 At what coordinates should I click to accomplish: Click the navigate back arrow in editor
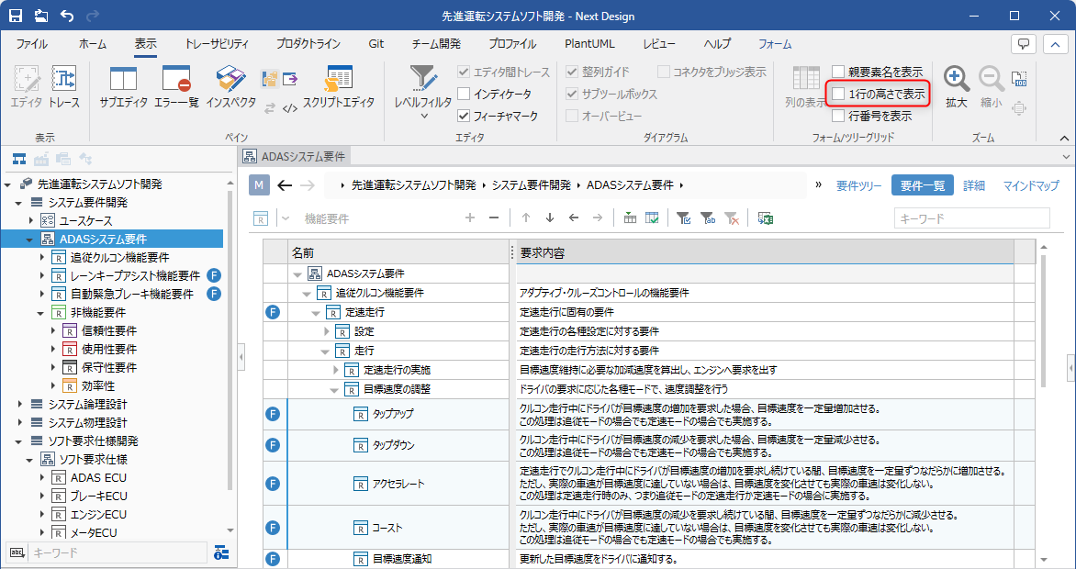(284, 185)
